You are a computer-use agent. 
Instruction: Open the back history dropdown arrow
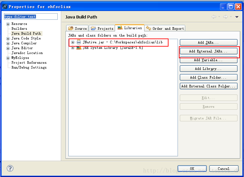point(219,17)
